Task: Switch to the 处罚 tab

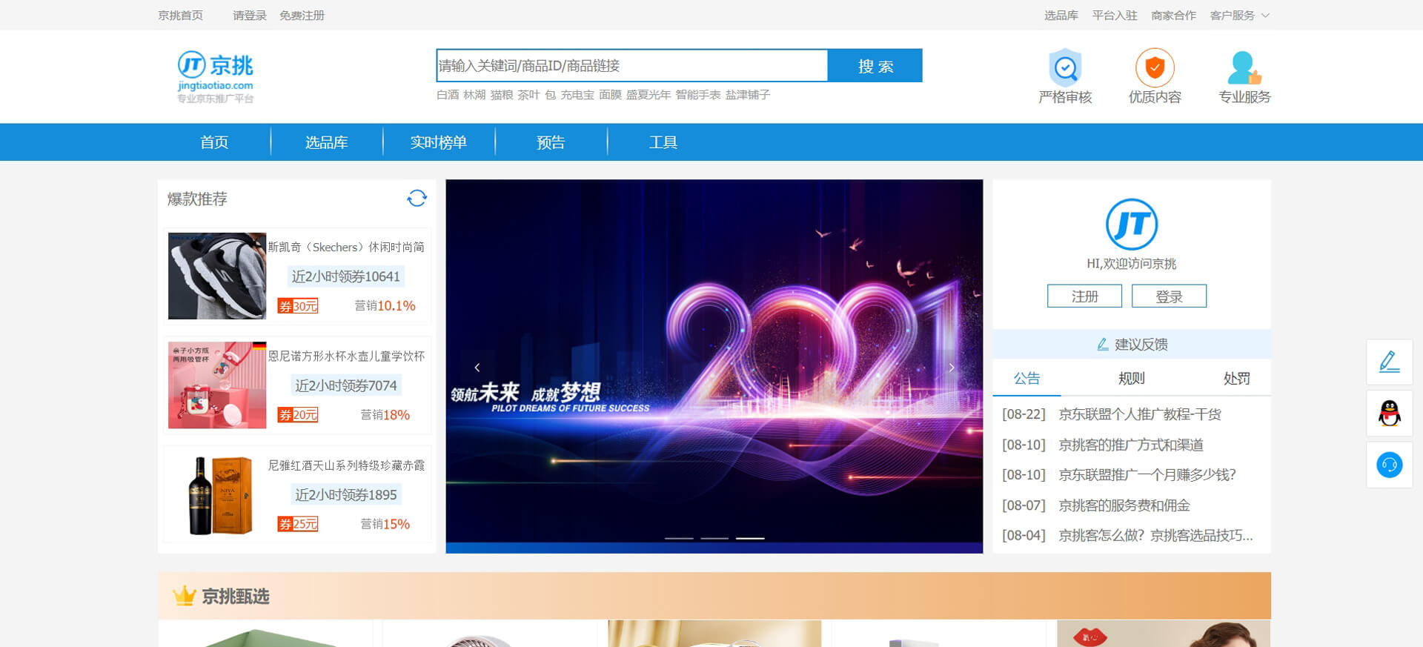Action: click(x=1235, y=379)
